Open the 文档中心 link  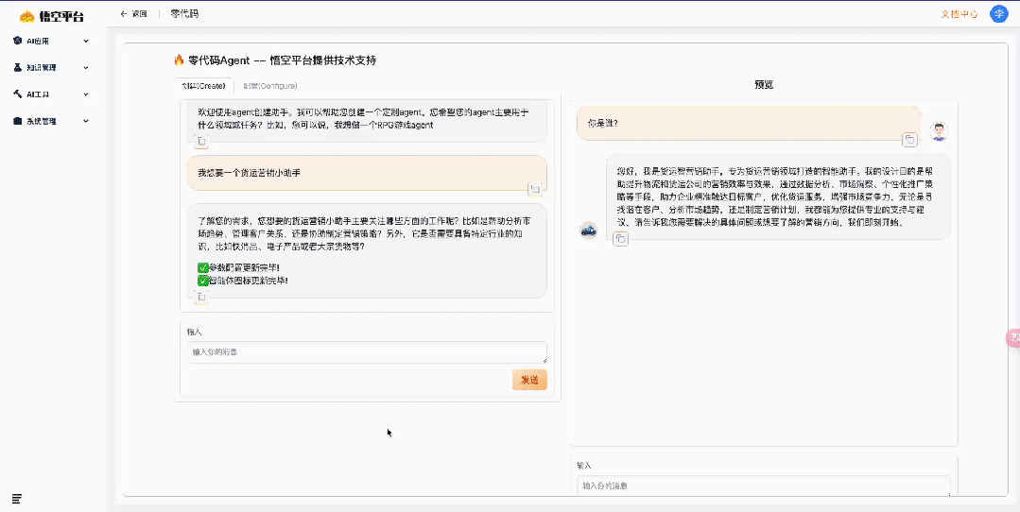[x=959, y=13]
